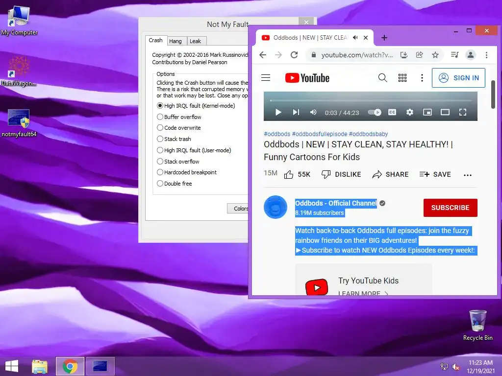Open YouTube settings three-dot icon
The width and height of the screenshot is (502, 376).
click(x=422, y=78)
